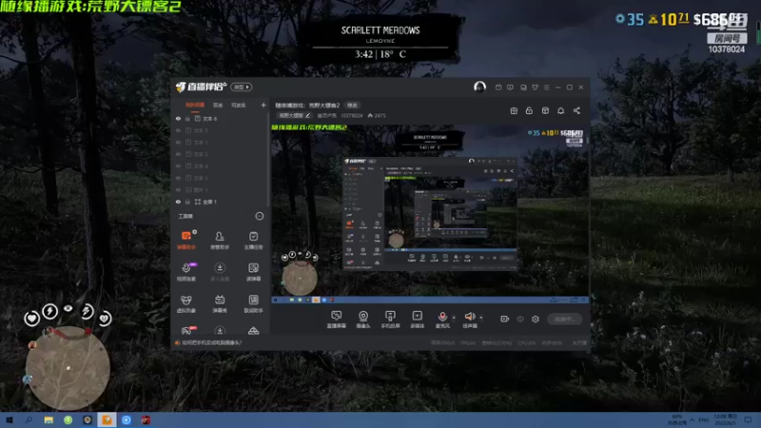Toggle visibility of 文本 2 layer
This screenshot has height=428, width=761.
tap(178, 154)
